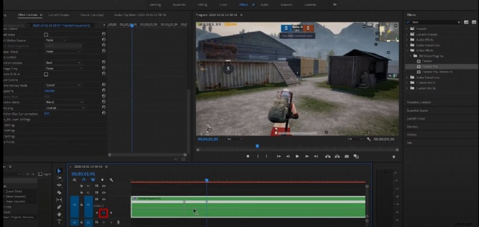Open Program monitor settings wrench
Image resolution: width=479 pixels, height=227 pixels.
tap(369, 139)
